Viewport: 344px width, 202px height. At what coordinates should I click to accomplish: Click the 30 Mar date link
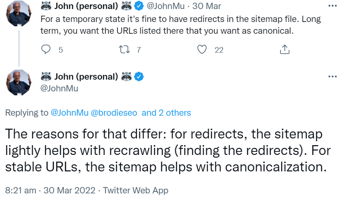206,6
